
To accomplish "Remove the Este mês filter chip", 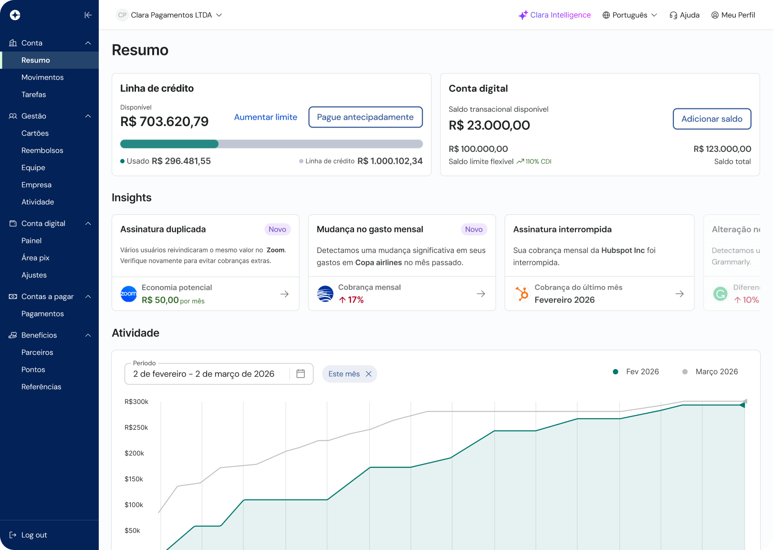I will tap(368, 374).
